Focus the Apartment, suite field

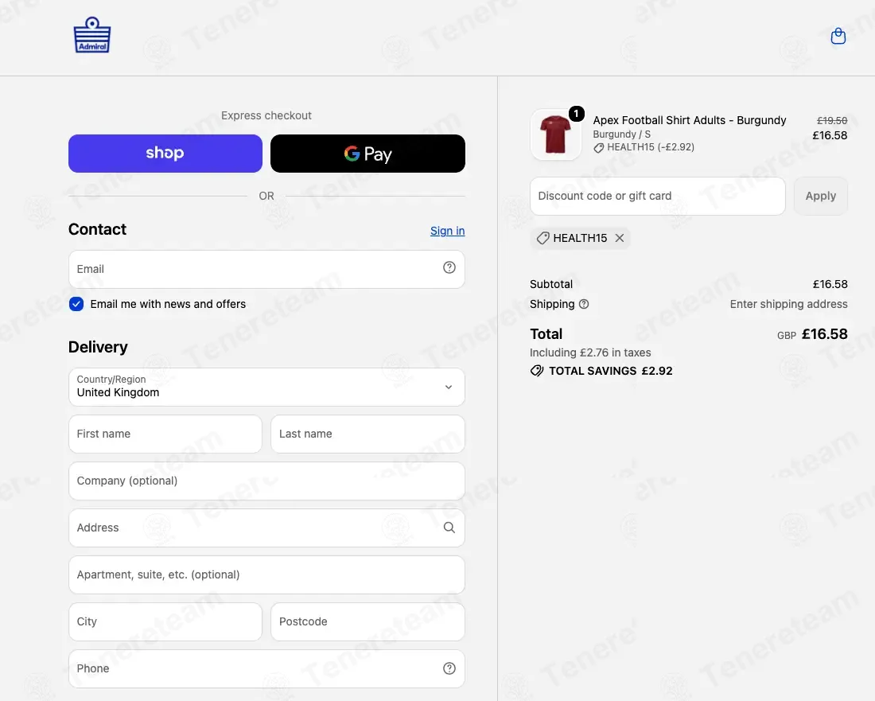coord(266,574)
